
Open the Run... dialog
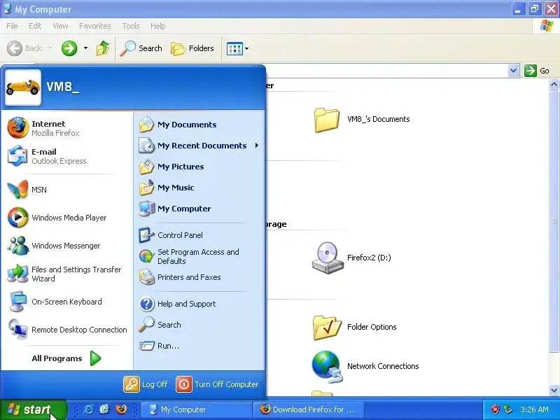coord(199,346)
